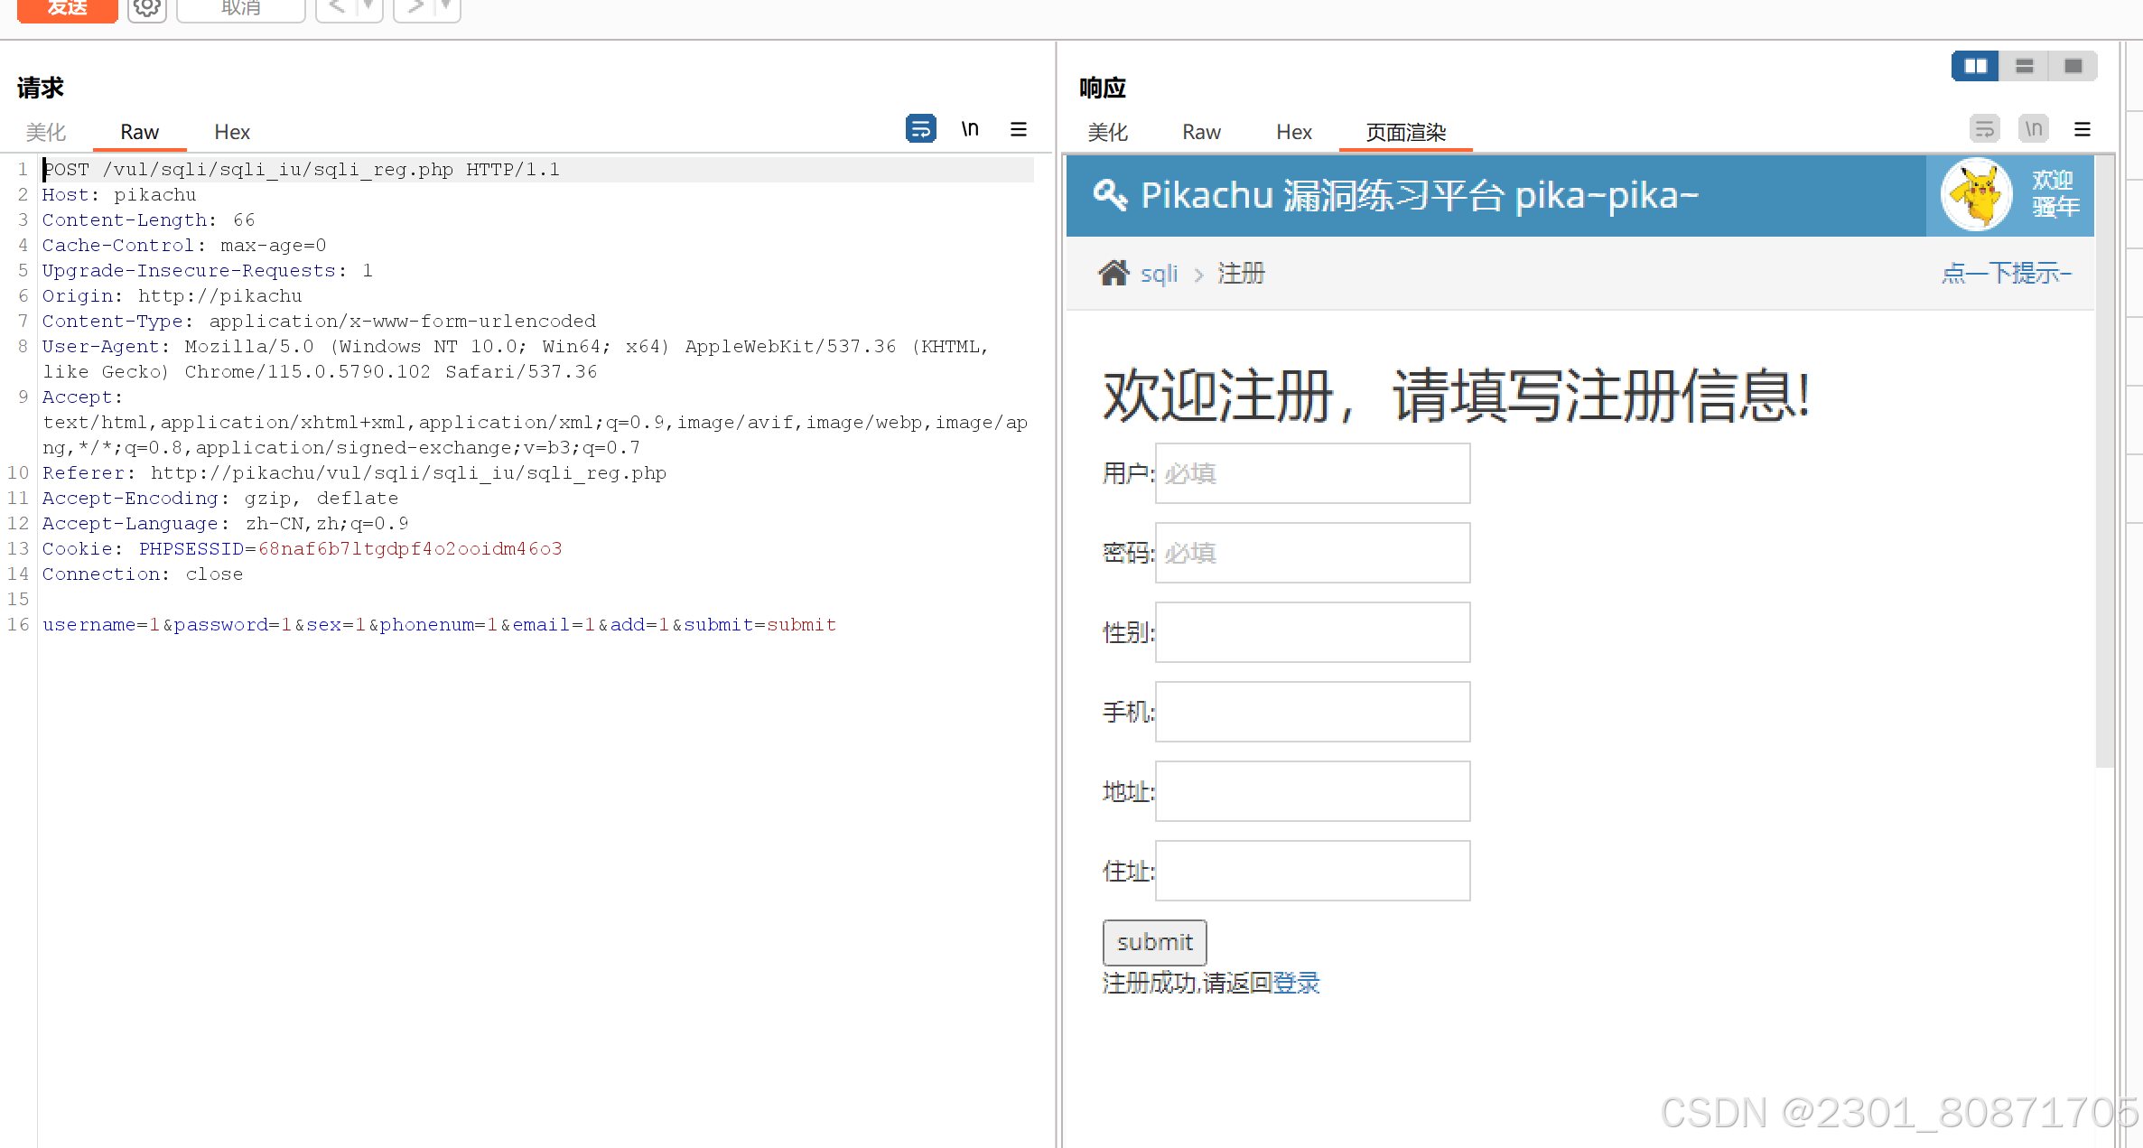Click word wrap icon in response panel

click(1984, 129)
